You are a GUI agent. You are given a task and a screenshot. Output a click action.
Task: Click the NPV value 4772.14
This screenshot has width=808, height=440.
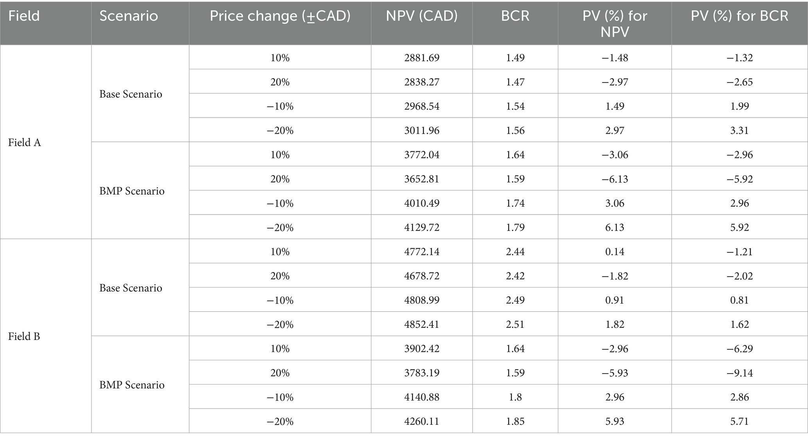pos(422,252)
